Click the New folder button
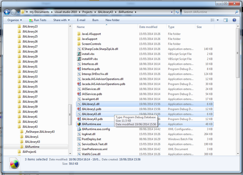 tap(113, 20)
